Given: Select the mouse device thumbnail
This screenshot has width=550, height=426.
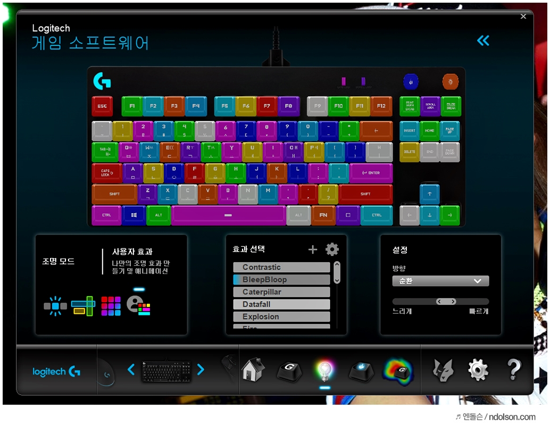Looking at the screenshot, I should pyautogui.click(x=106, y=373).
